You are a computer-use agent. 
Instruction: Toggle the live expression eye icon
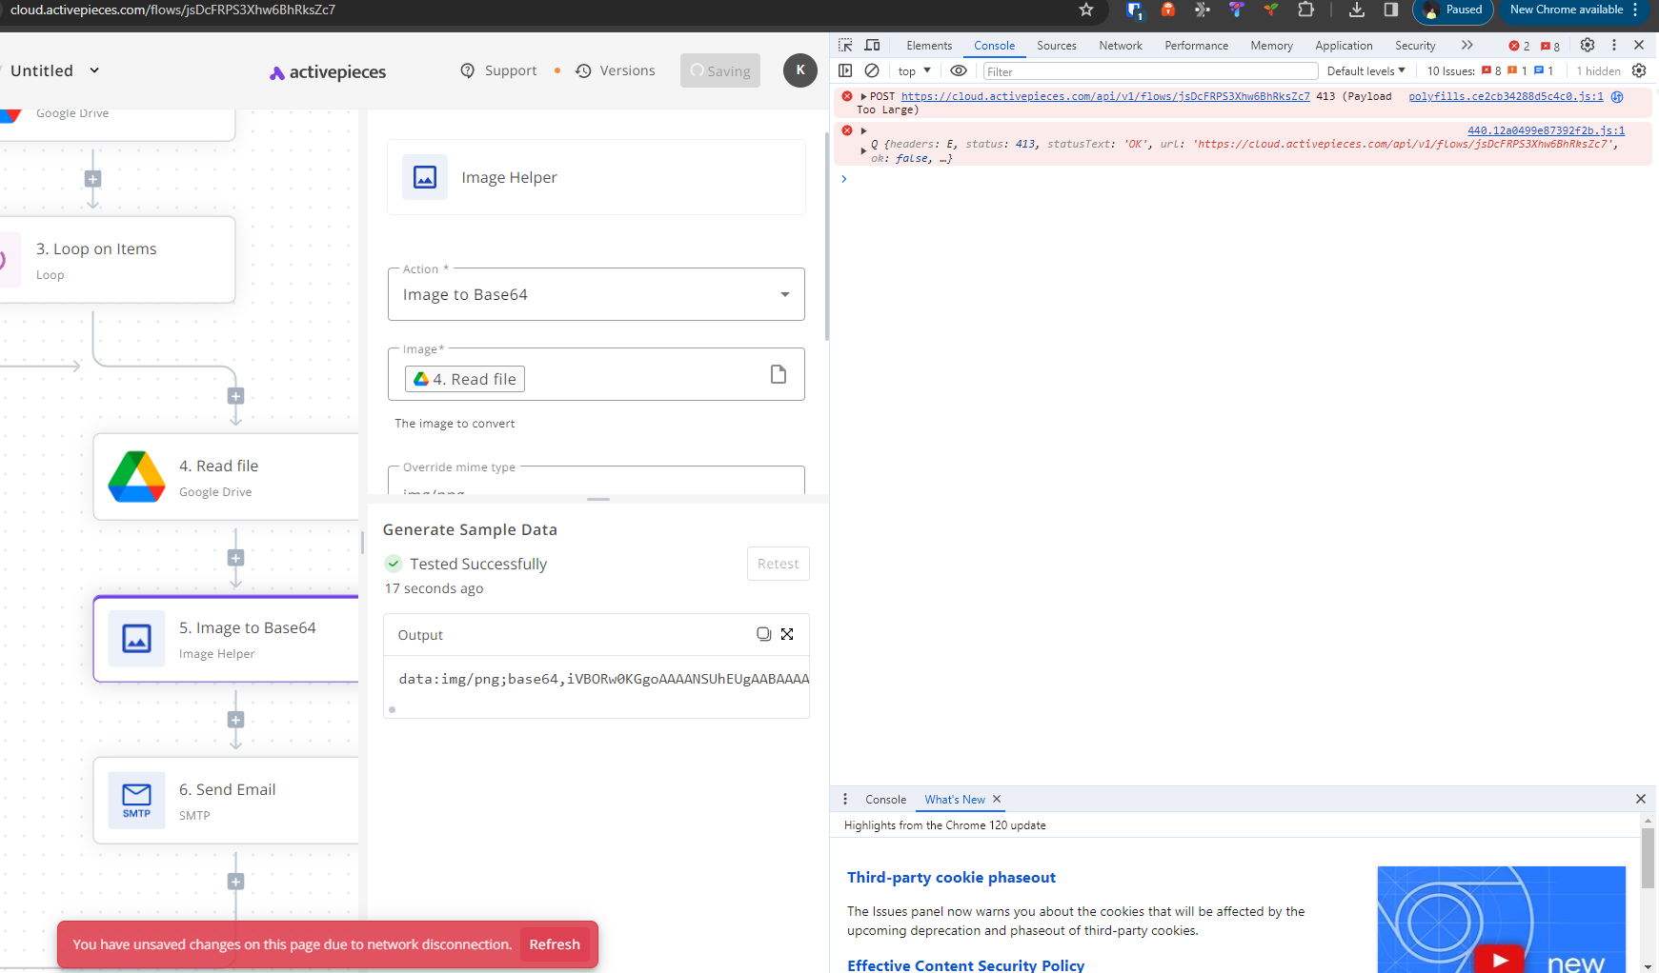pyautogui.click(x=959, y=70)
